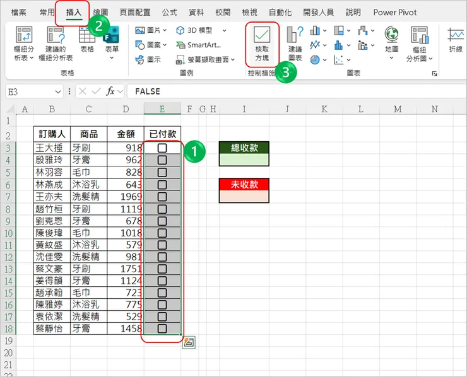Insert a PivotTable (樞紐分析表)
The width and height of the screenshot is (467, 377).
coord(24,43)
